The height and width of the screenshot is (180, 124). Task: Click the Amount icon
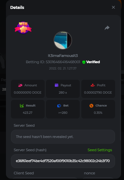tap(20, 85)
